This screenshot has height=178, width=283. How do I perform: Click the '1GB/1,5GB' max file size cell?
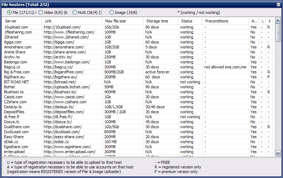coord(114,107)
